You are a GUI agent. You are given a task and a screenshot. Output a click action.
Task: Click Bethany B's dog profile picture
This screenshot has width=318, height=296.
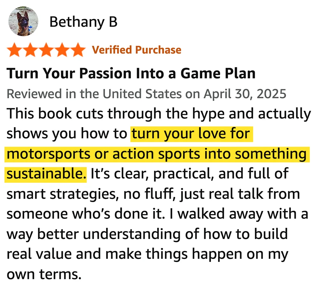[x=23, y=21]
